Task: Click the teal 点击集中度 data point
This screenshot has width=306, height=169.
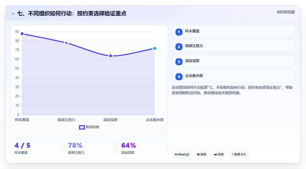Action: [155, 48]
